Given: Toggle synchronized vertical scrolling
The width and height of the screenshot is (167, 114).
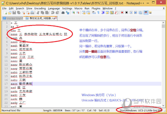Looking at the screenshot, I should click(83, 13).
